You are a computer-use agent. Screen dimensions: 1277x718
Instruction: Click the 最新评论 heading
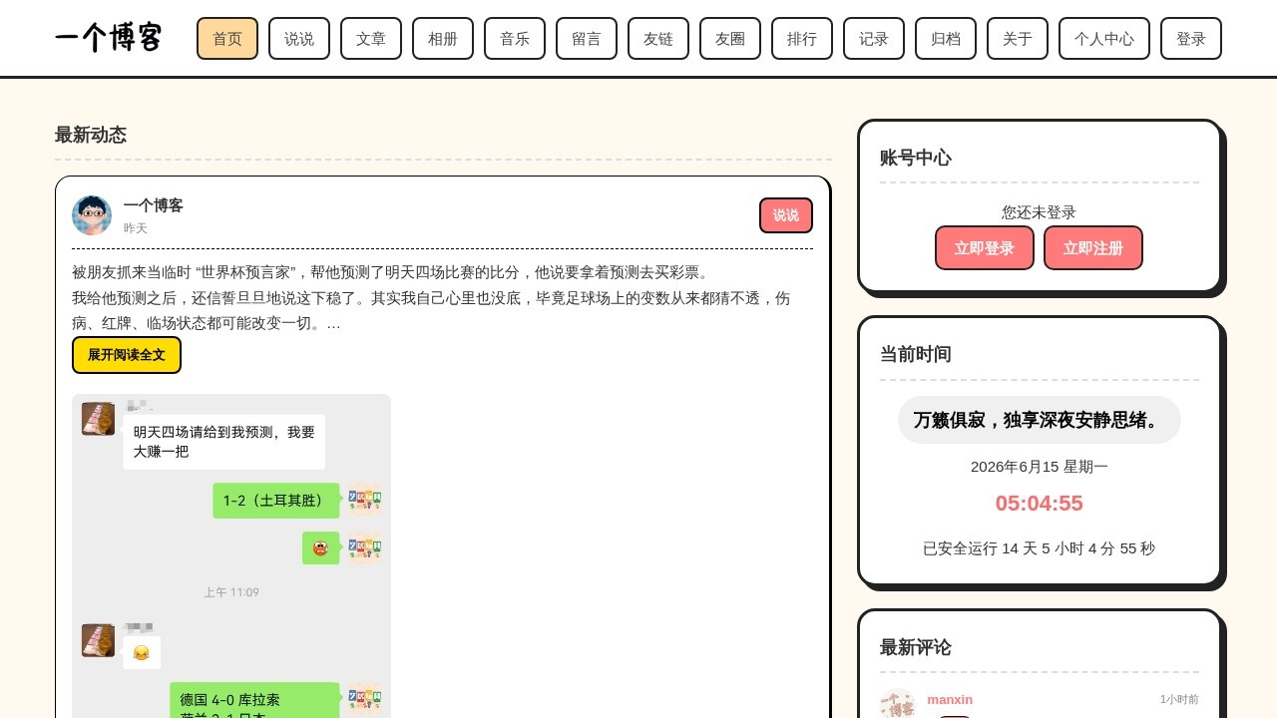pos(916,647)
